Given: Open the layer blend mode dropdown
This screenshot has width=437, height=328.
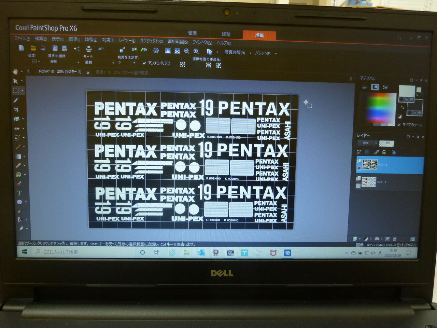Looking at the screenshot, I should (367, 143).
